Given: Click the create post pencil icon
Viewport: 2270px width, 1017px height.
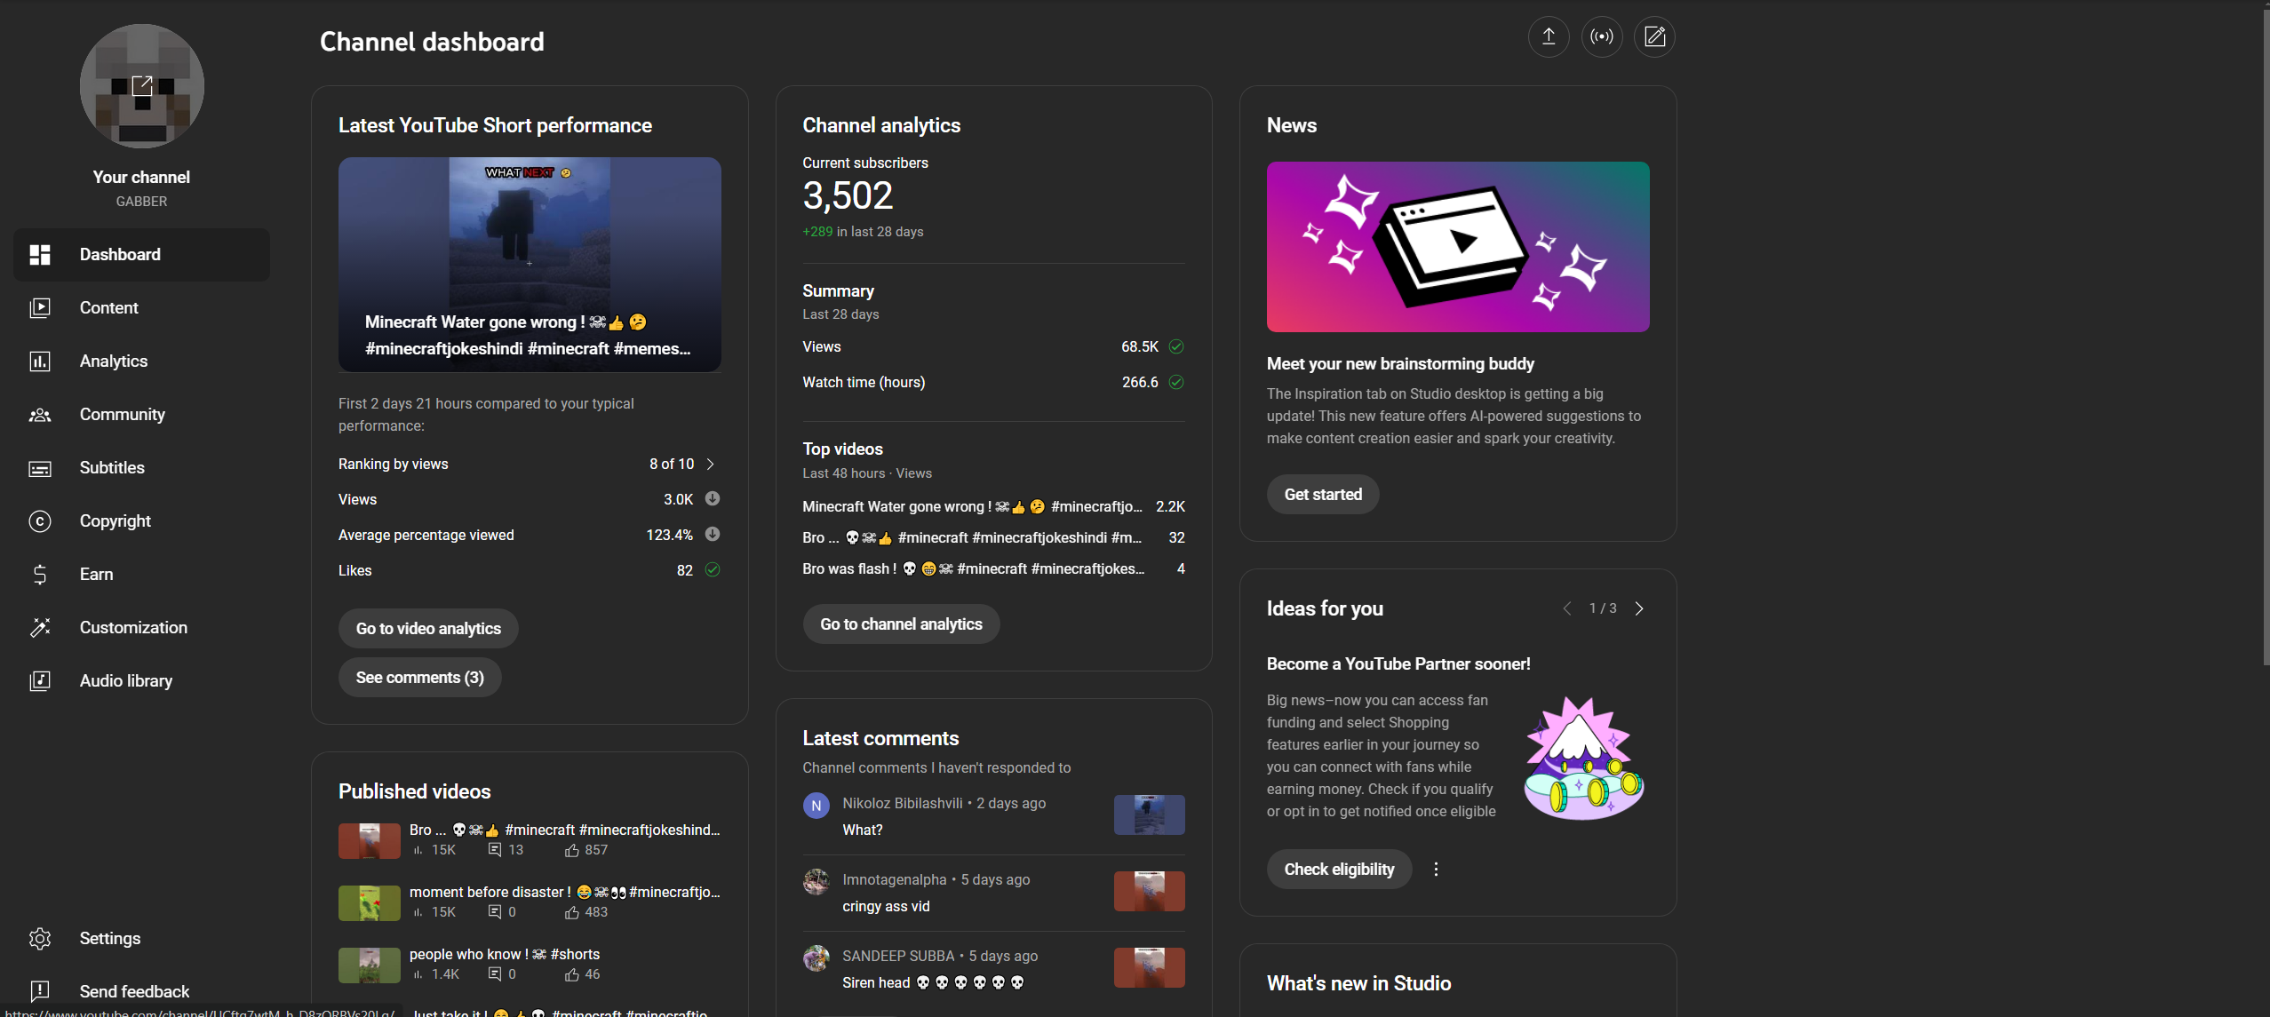Looking at the screenshot, I should tap(1654, 36).
